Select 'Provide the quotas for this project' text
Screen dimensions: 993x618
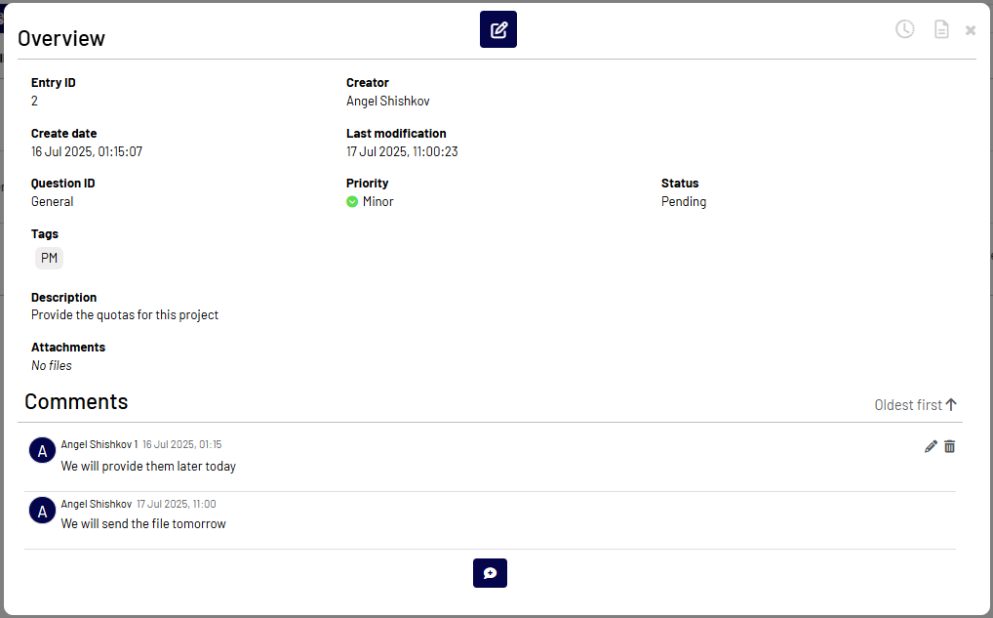[x=125, y=315]
